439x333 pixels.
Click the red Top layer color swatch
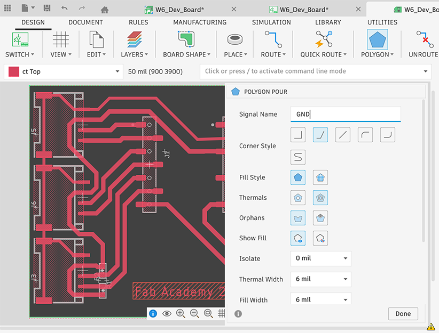(13, 71)
